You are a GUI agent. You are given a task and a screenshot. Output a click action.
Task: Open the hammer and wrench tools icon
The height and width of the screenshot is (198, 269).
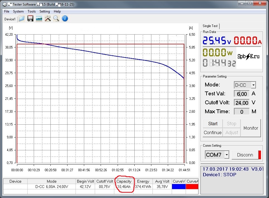48,19
